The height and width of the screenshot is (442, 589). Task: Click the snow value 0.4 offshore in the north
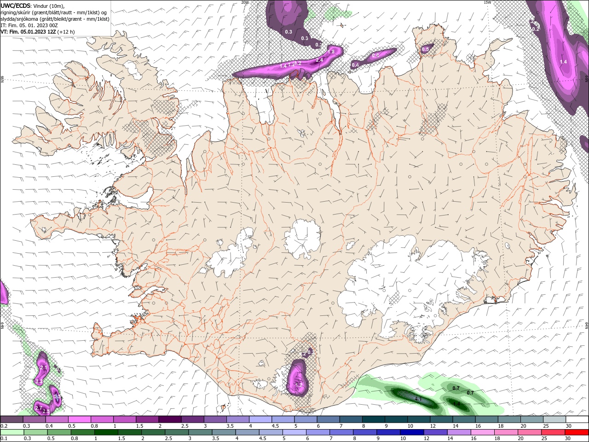pyautogui.click(x=355, y=65)
